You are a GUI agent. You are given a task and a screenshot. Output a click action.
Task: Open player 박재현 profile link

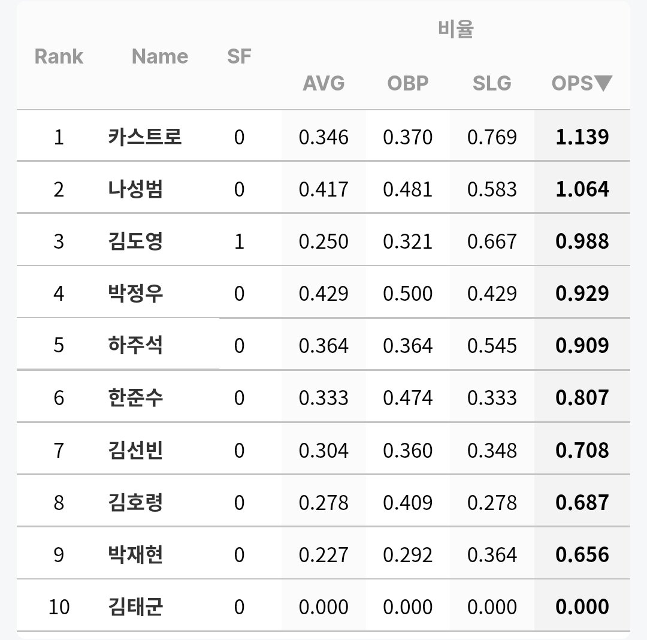point(135,554)
